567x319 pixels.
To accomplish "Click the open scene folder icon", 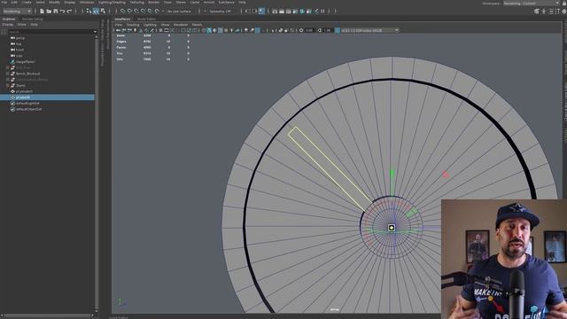I will tap(49, 12).
